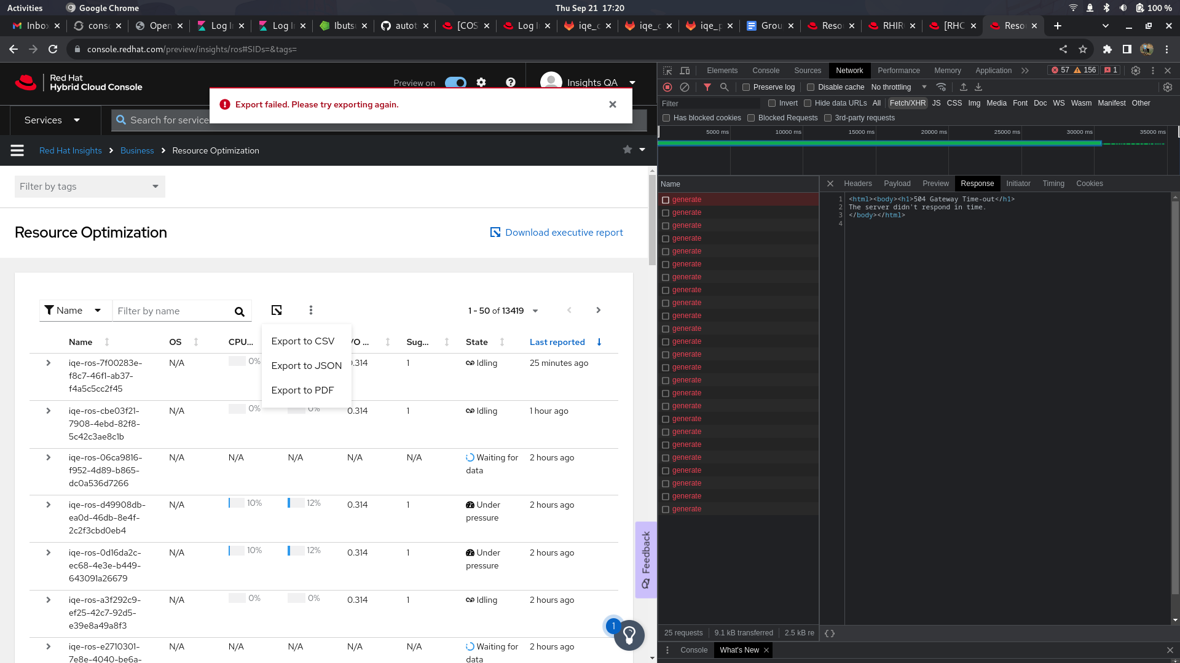Screen dimensions: 1180x663
Task: Click the Business breadcrumb link
Action: pos(137,150)
